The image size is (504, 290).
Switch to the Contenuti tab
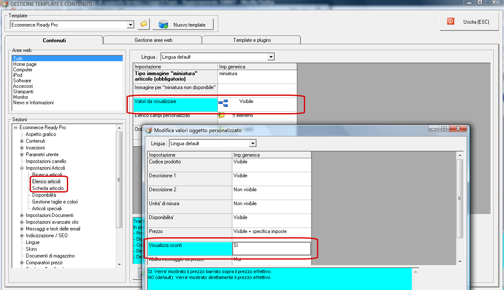point(54,40)
